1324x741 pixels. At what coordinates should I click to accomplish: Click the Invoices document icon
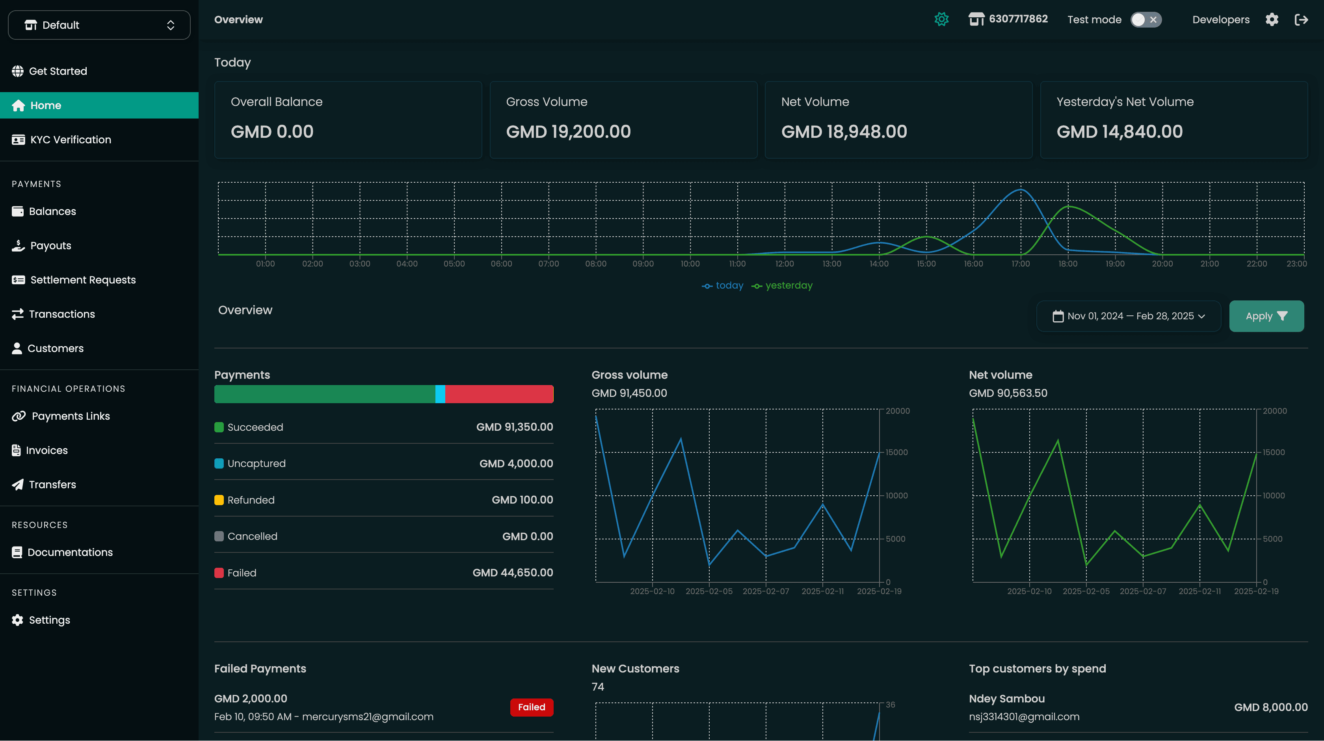coord(17,450)
